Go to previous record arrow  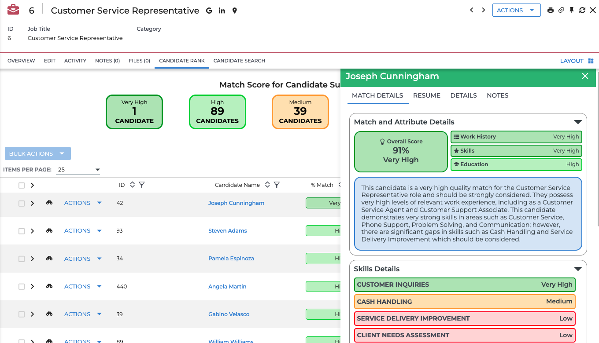[472, 10]
